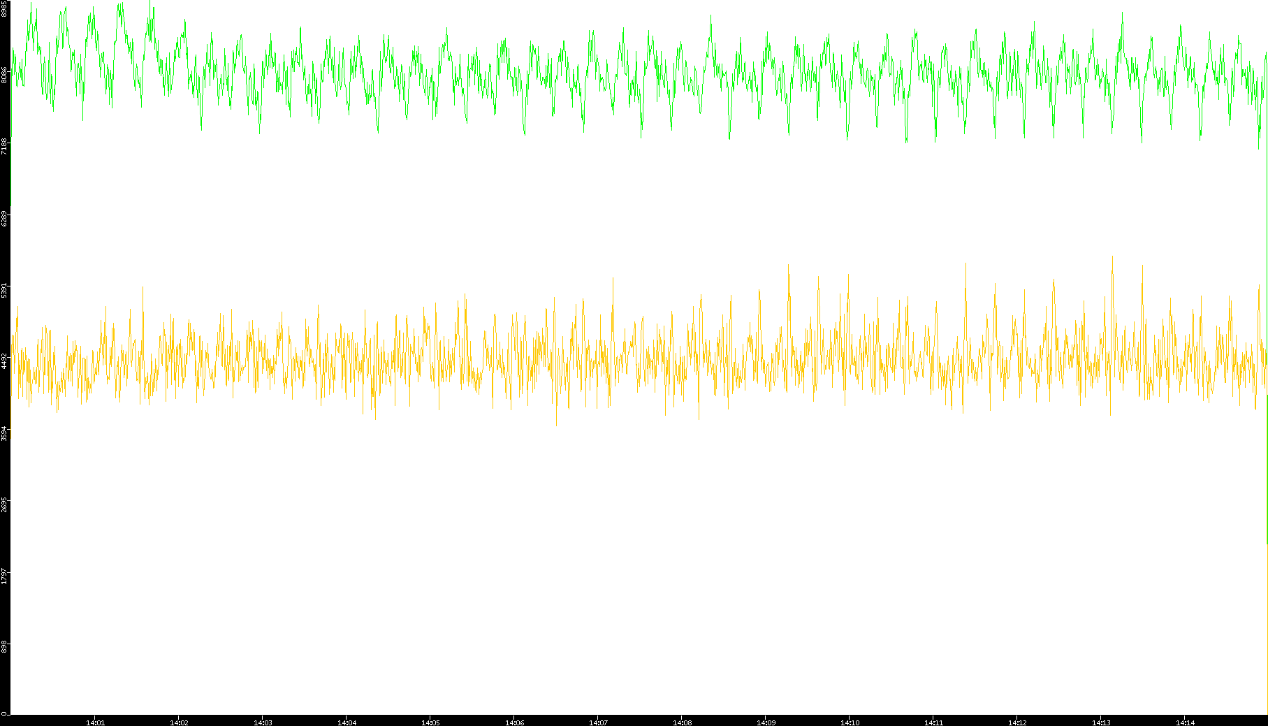Image resolution: width=1268 pixels, height=726 pixels.
Task: Select the 14:14 time axis label
Action: pyautogui.click(x=1185, y=722)
